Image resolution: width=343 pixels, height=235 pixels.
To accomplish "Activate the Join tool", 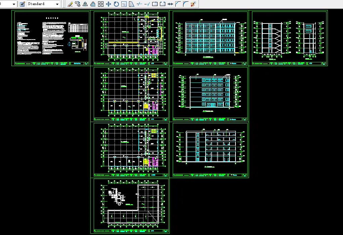I will 170,4.
